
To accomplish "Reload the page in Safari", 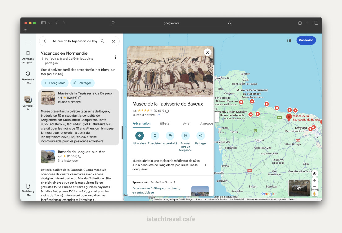I will point(230,23).
